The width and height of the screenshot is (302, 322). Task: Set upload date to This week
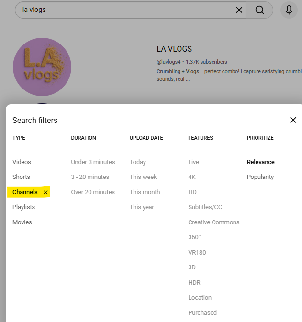(x=143, y=177)
